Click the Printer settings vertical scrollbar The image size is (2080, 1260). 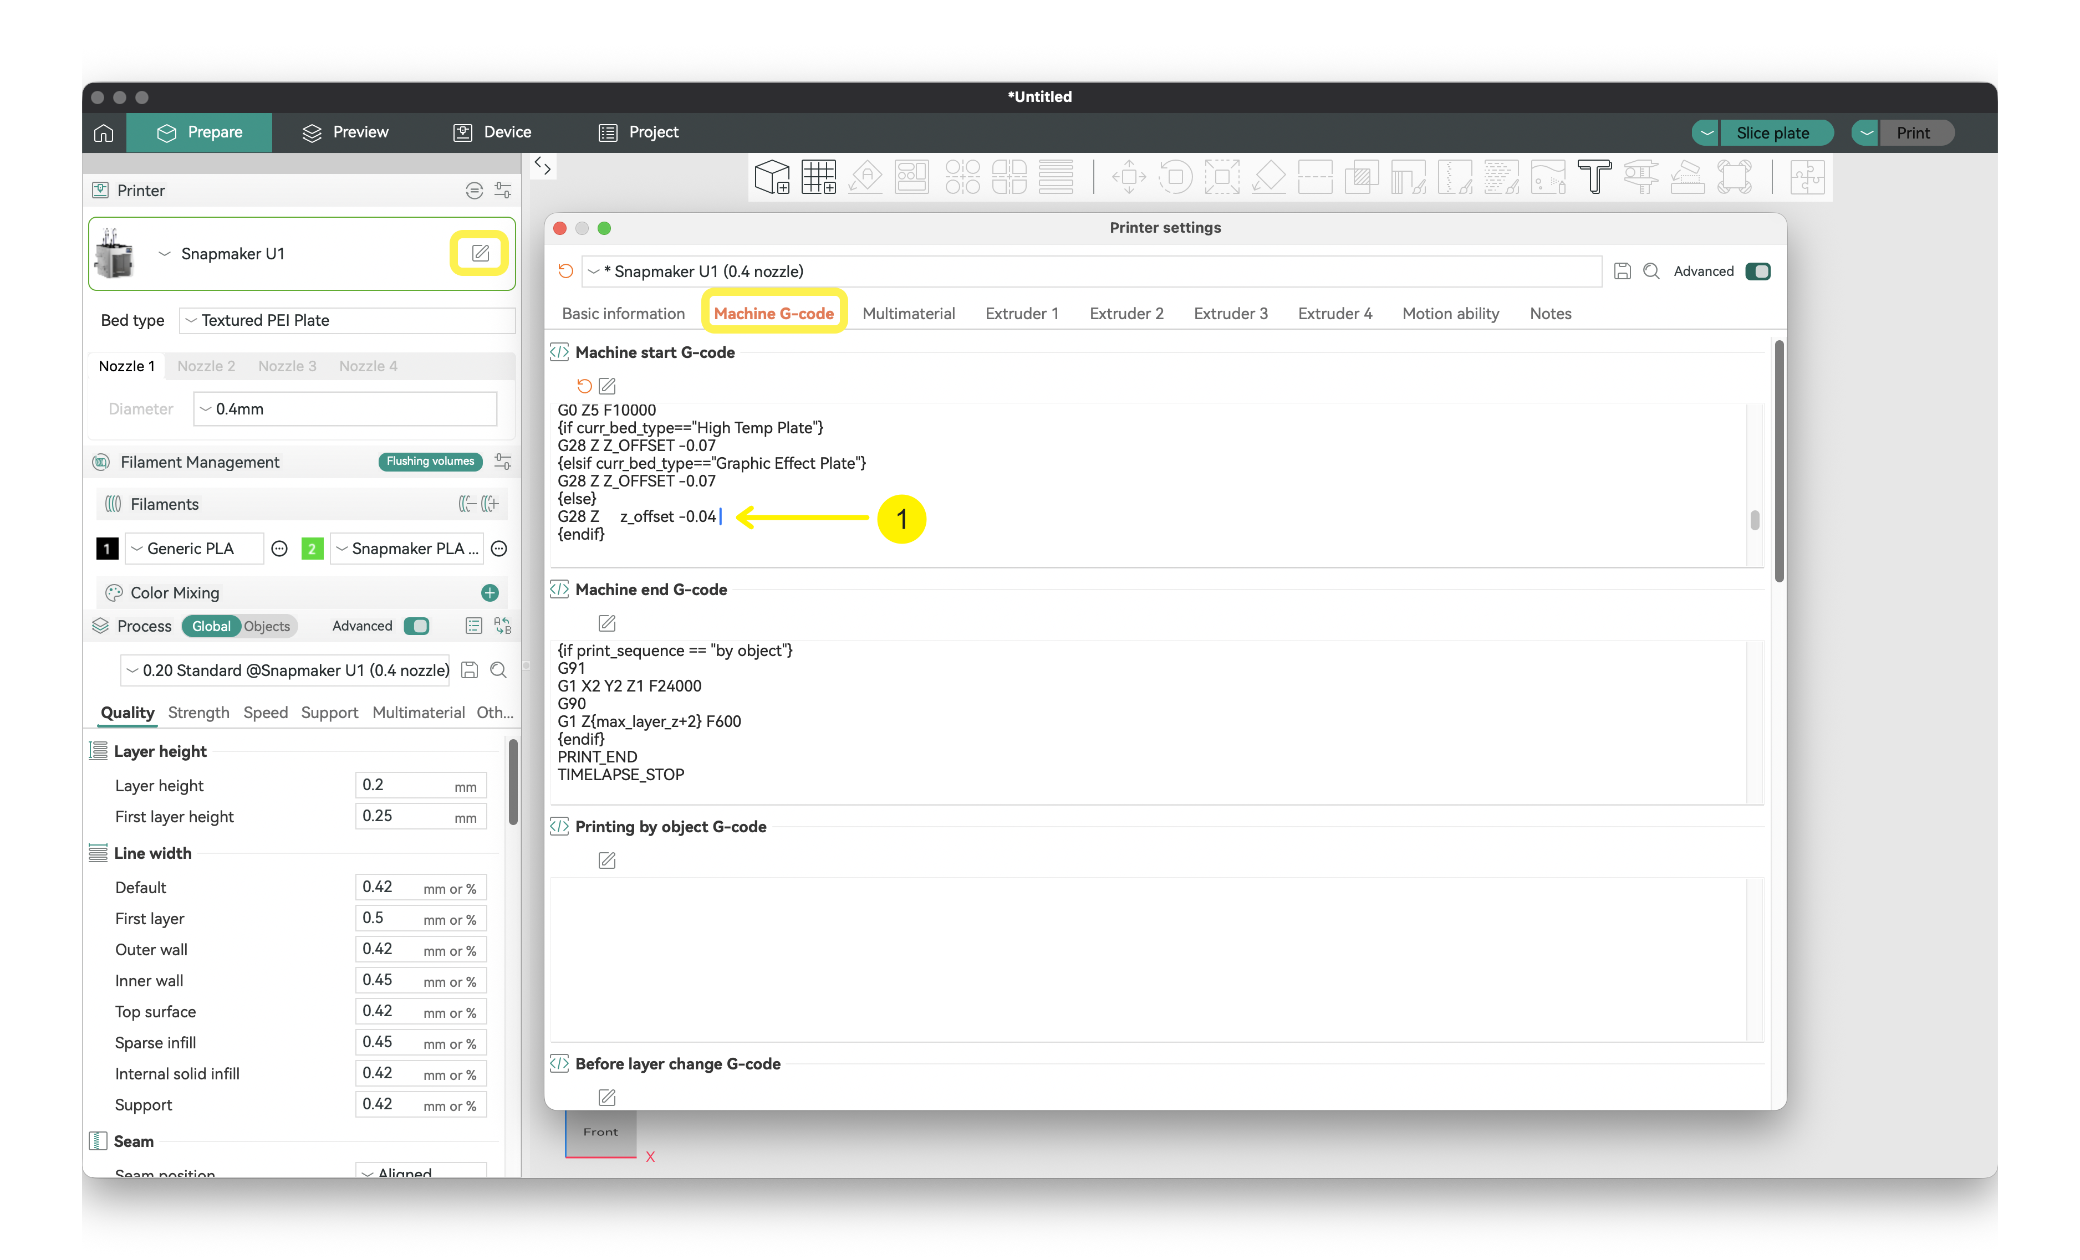[x=1778, y=461]
